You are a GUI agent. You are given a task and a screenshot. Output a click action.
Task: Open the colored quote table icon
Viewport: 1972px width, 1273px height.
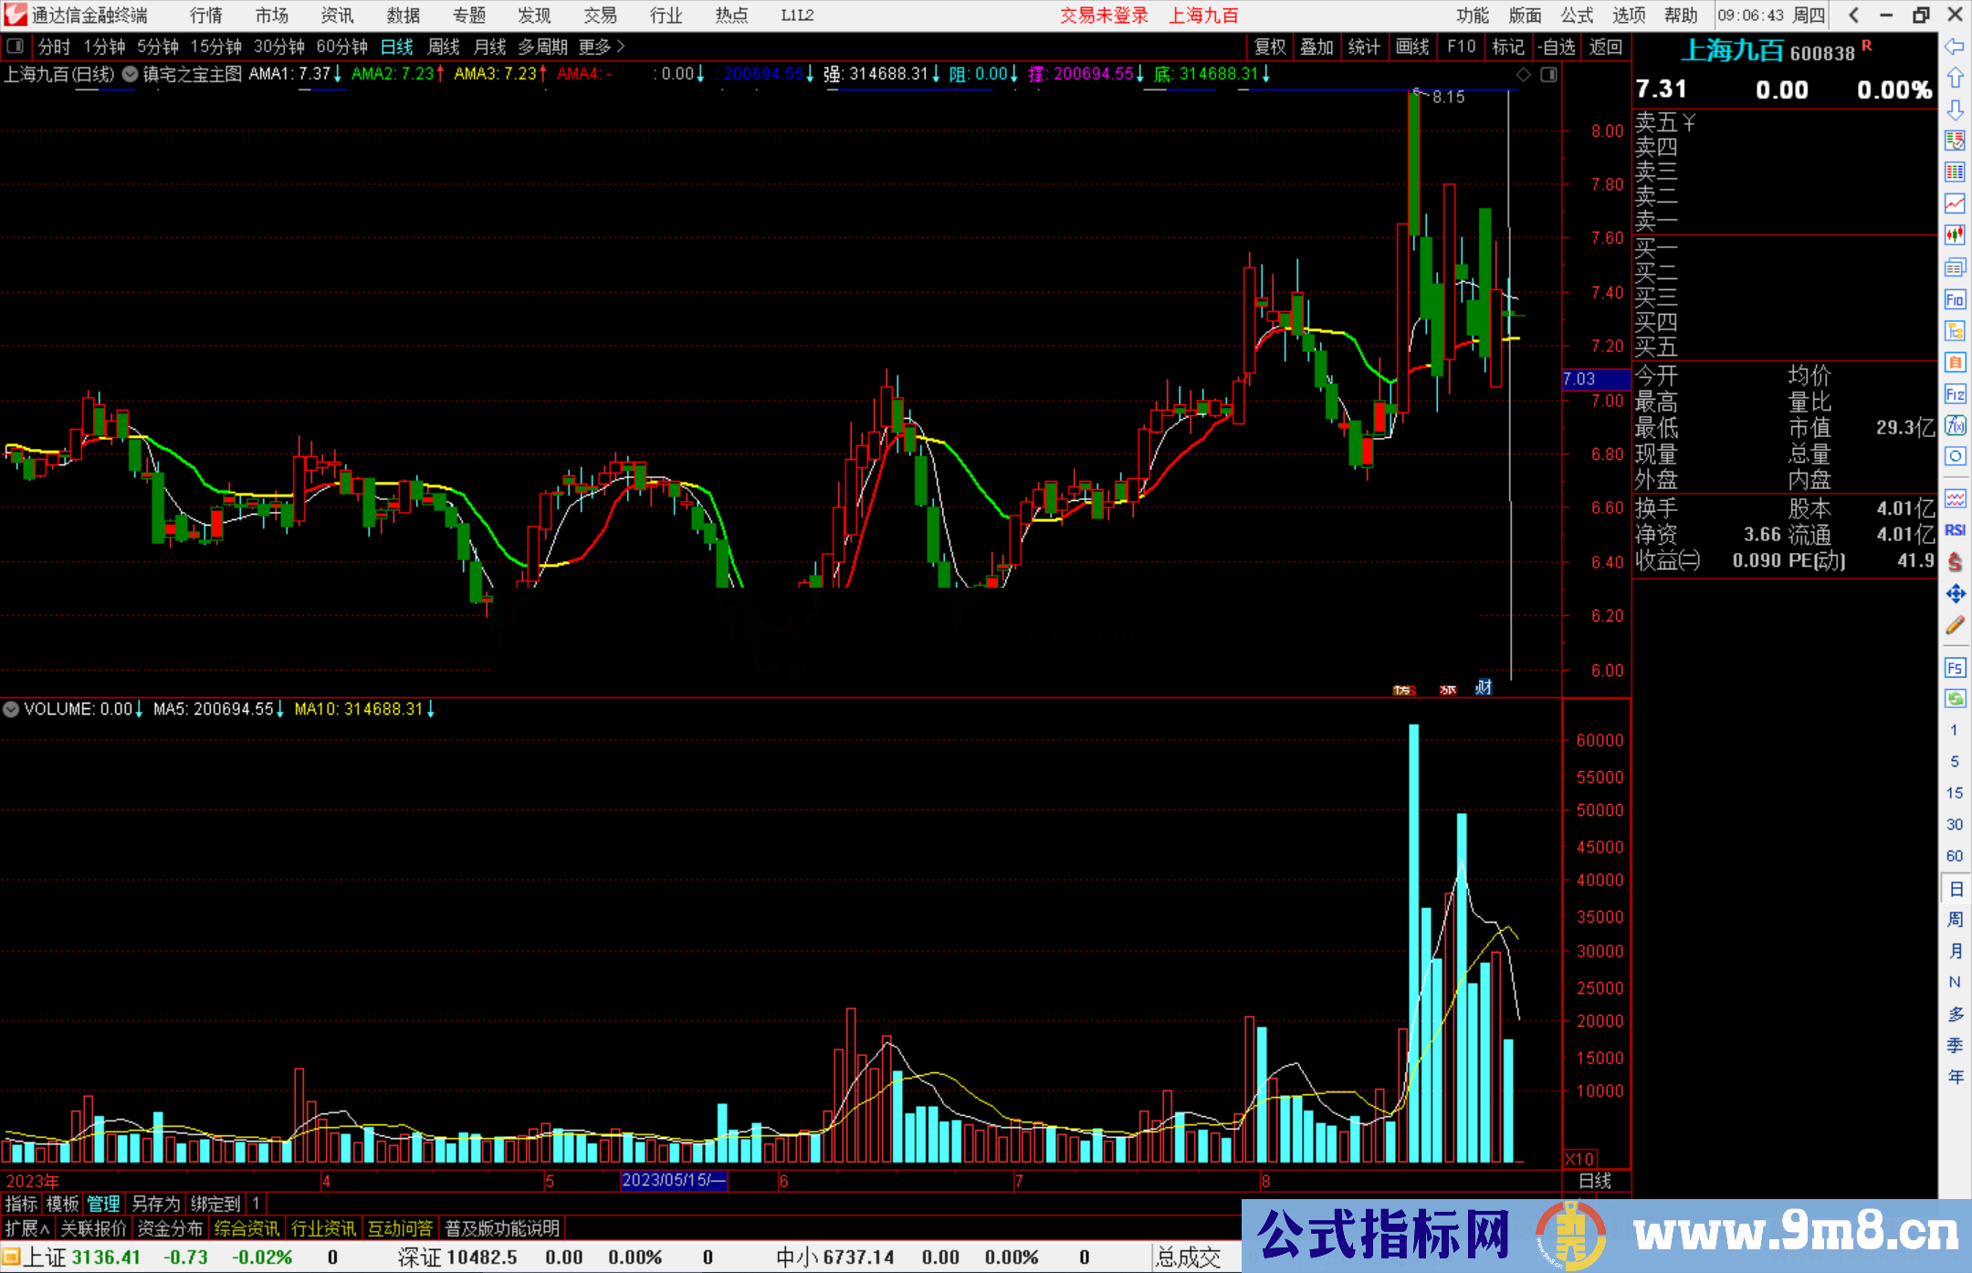[x=1955, y=172]
